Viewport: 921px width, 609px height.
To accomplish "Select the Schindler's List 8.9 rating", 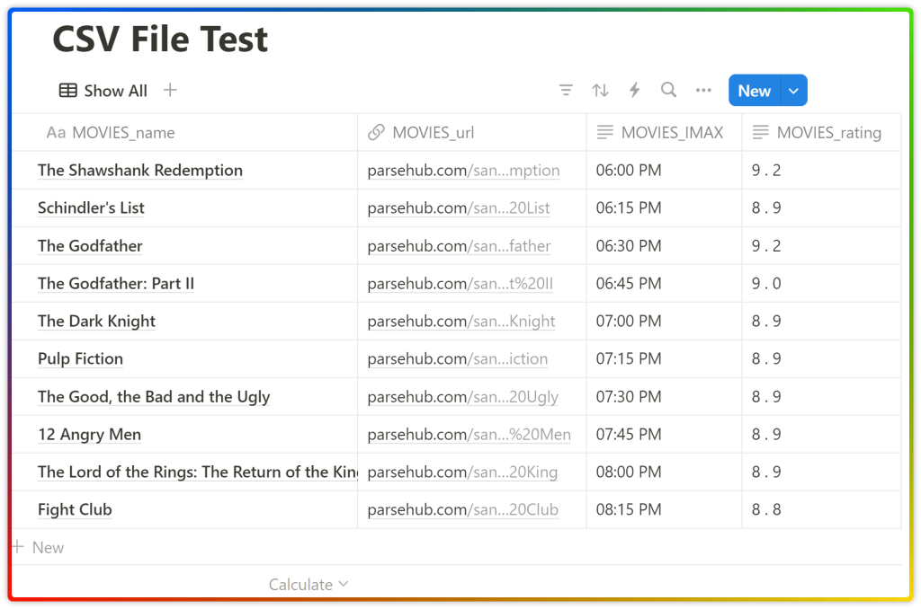I will 821,207.
